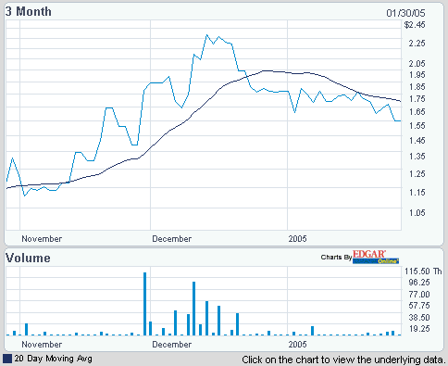This screenshot has width=448, height=366.
Task: Click the '96.25' volume axis label
Action: [419, 283]
